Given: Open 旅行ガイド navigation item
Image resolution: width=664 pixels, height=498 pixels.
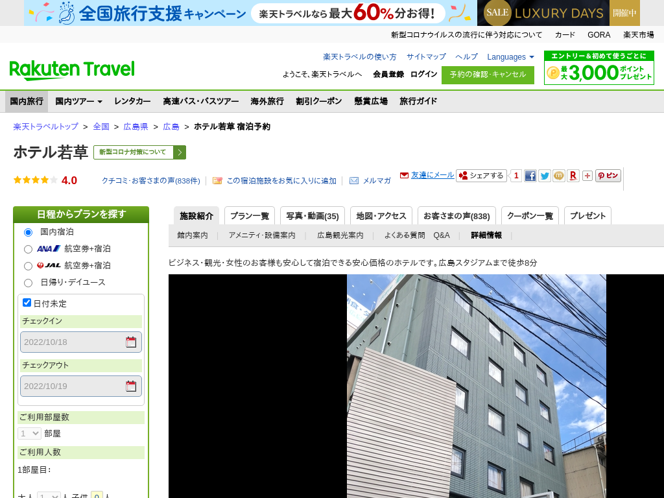Looking at the screenshot, I should click(418, 101).
